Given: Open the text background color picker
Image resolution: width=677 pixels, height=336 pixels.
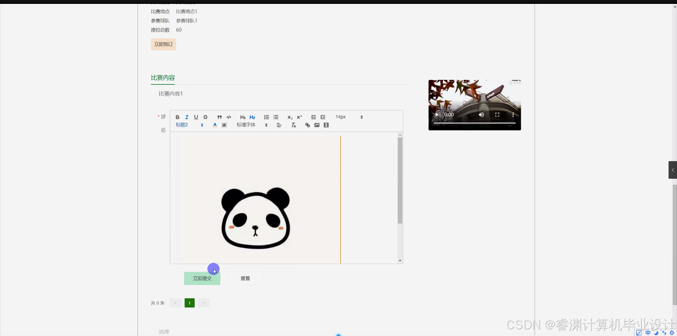Looking at the screenshot, I should (x=224, y=125).
